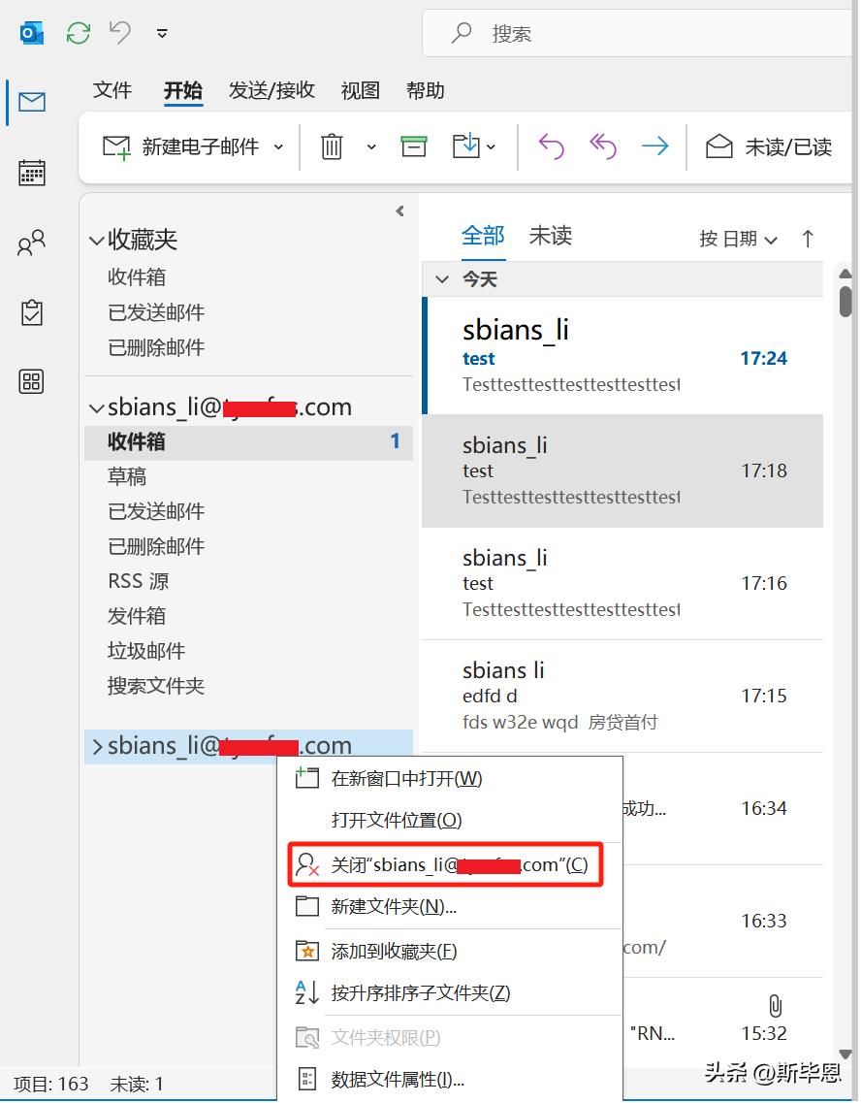Open the test email received at 17:18
This screenshot has height=1103, width=861.
tap(622, 471)
